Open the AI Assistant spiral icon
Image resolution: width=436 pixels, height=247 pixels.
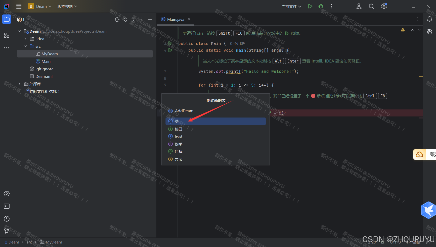(x=429, y=32)
